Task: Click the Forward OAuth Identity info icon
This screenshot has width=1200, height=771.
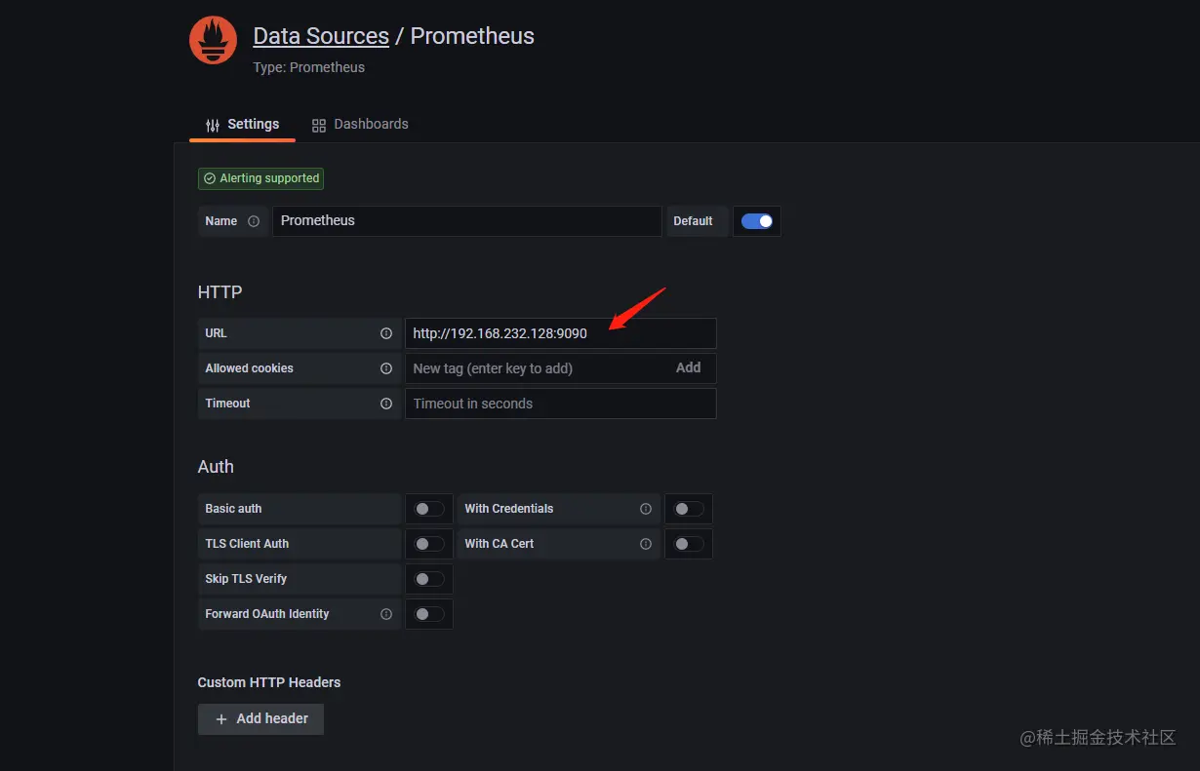Action: tap(386, 614)
